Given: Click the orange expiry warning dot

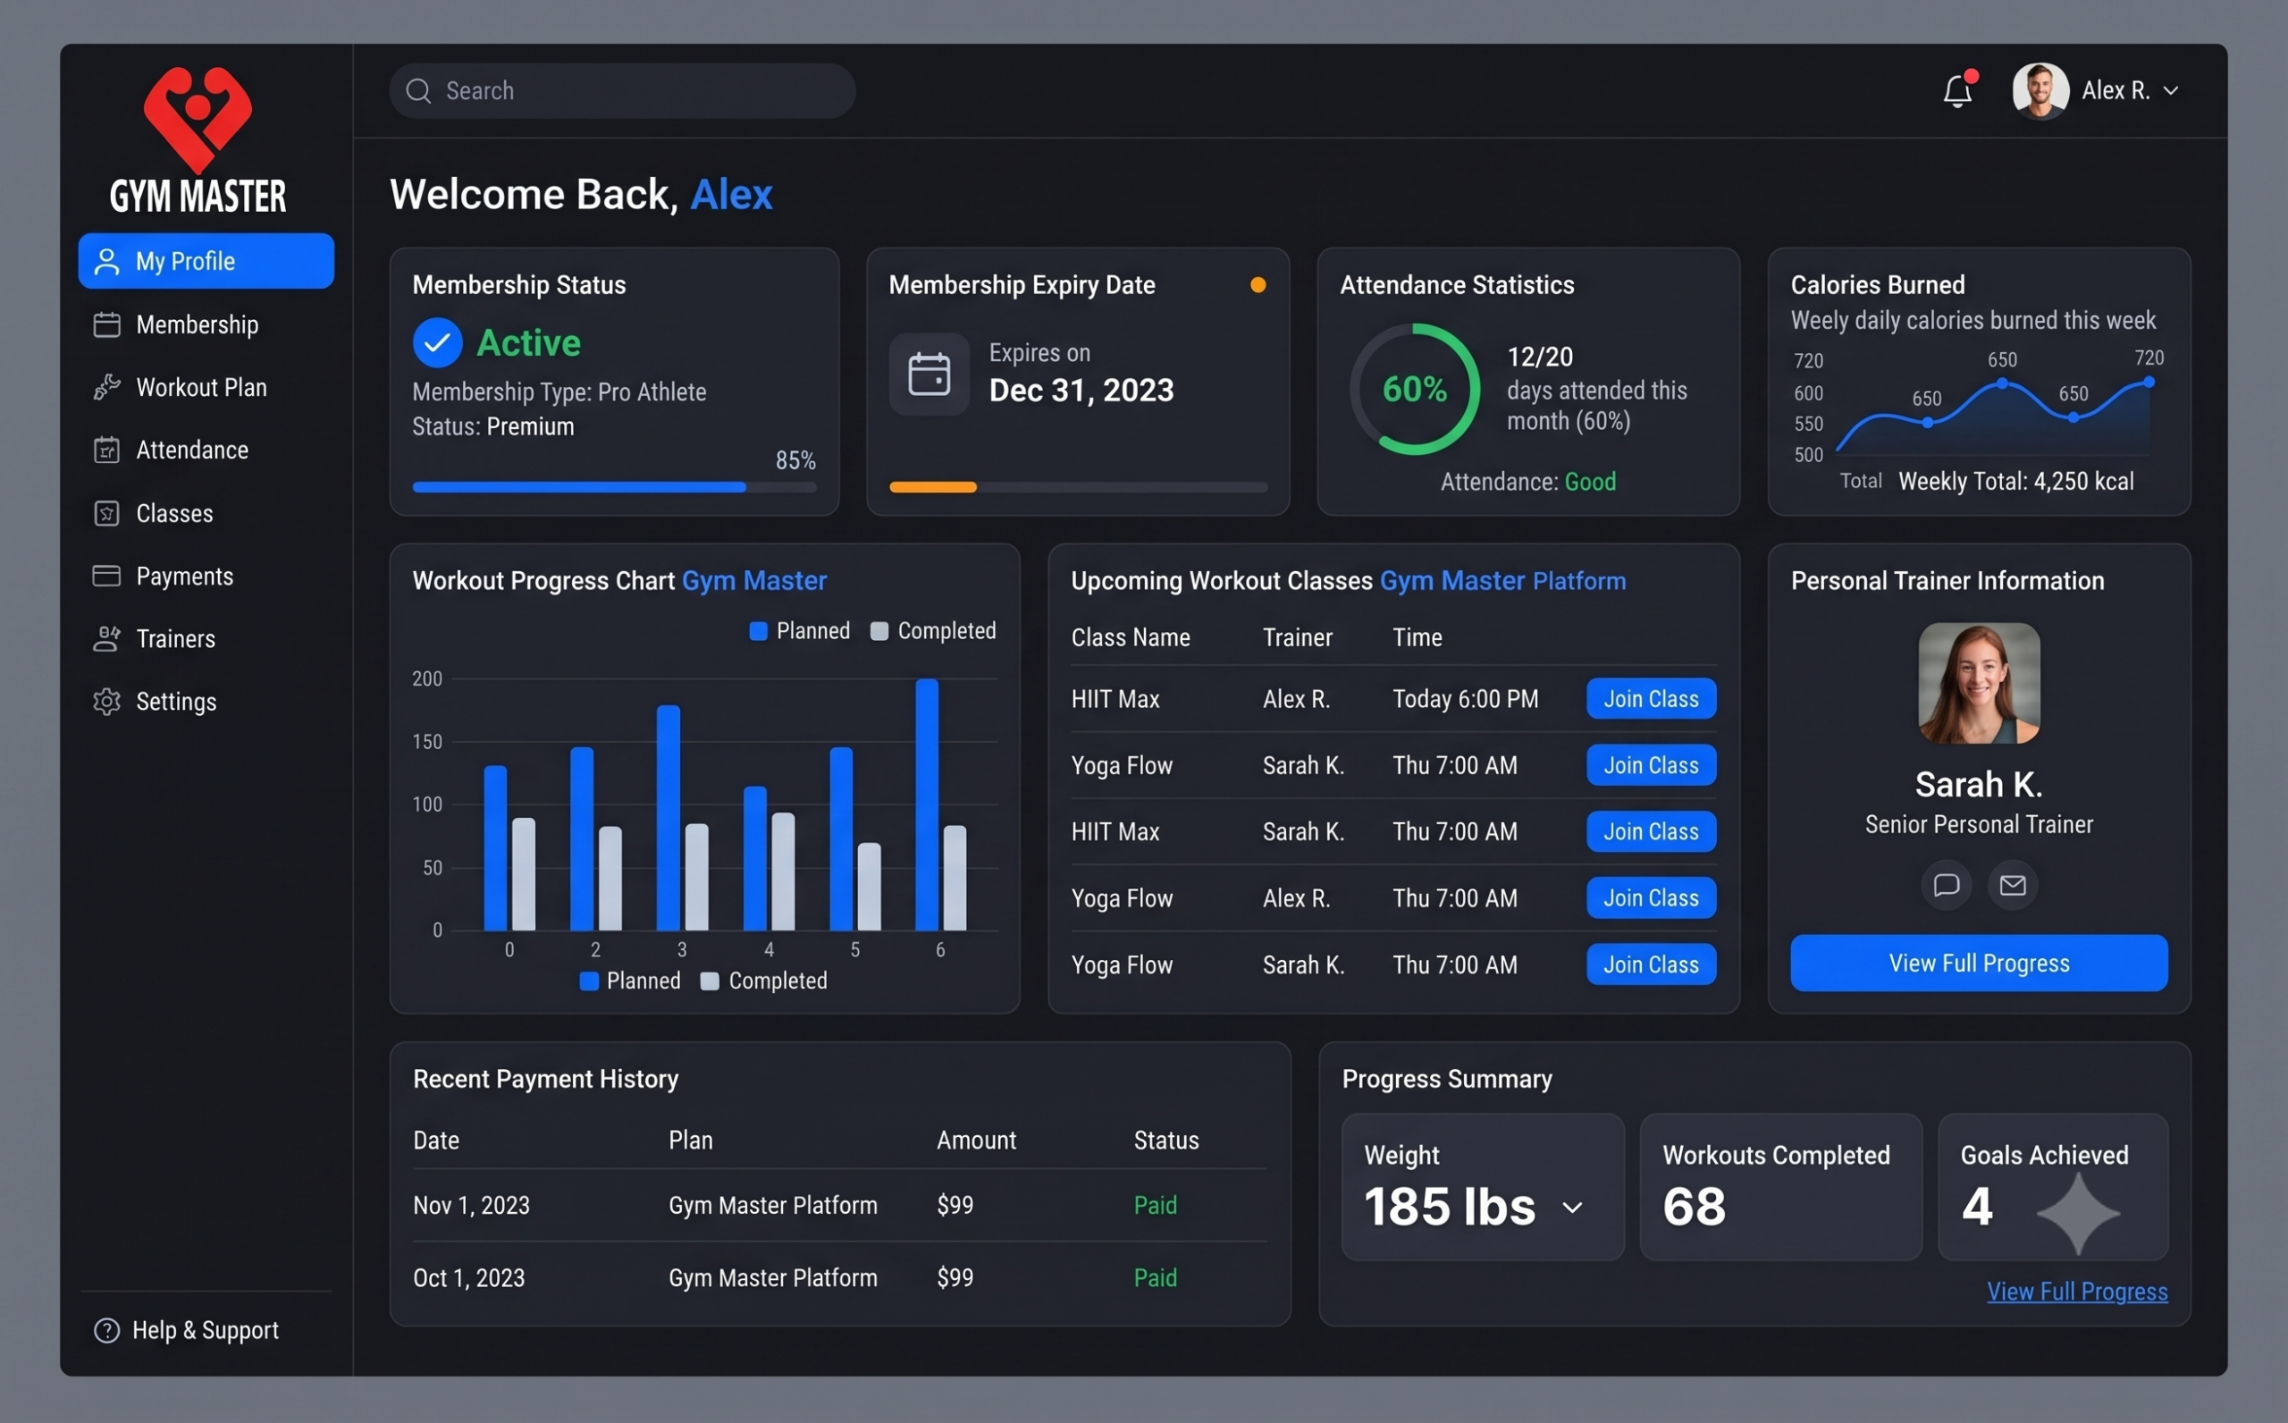Looking at the screenshot, I should coord(1258,285).
